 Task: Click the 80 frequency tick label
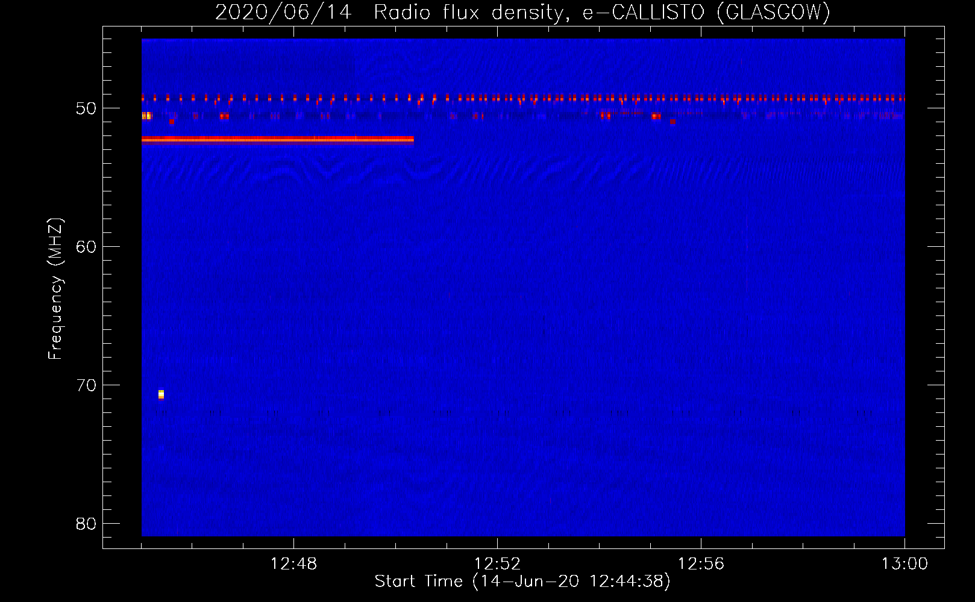86,524
